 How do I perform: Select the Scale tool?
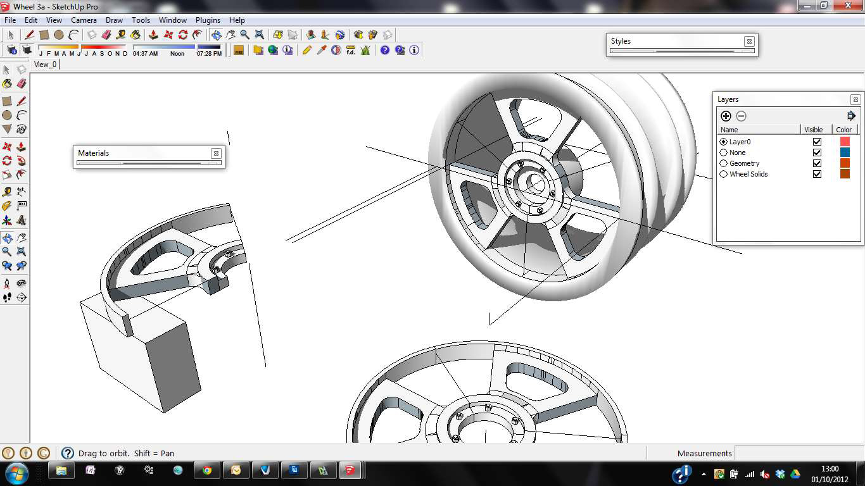(7, 175)
